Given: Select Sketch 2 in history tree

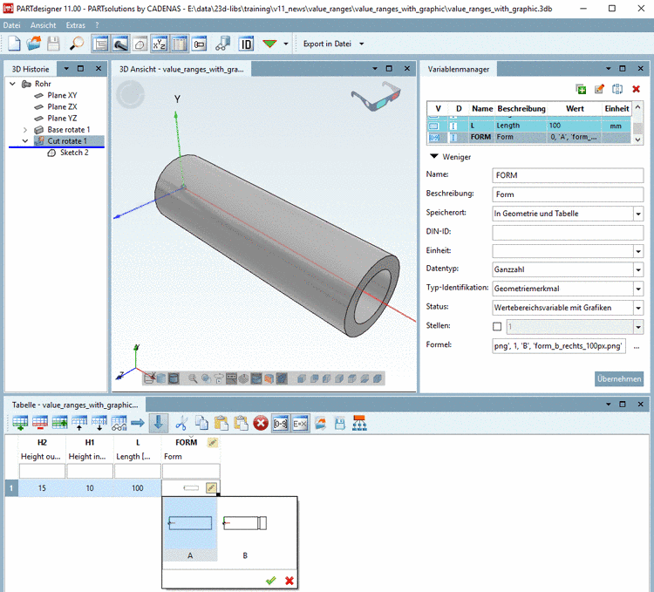Looking at the screenshot, I should coord(74,153).
